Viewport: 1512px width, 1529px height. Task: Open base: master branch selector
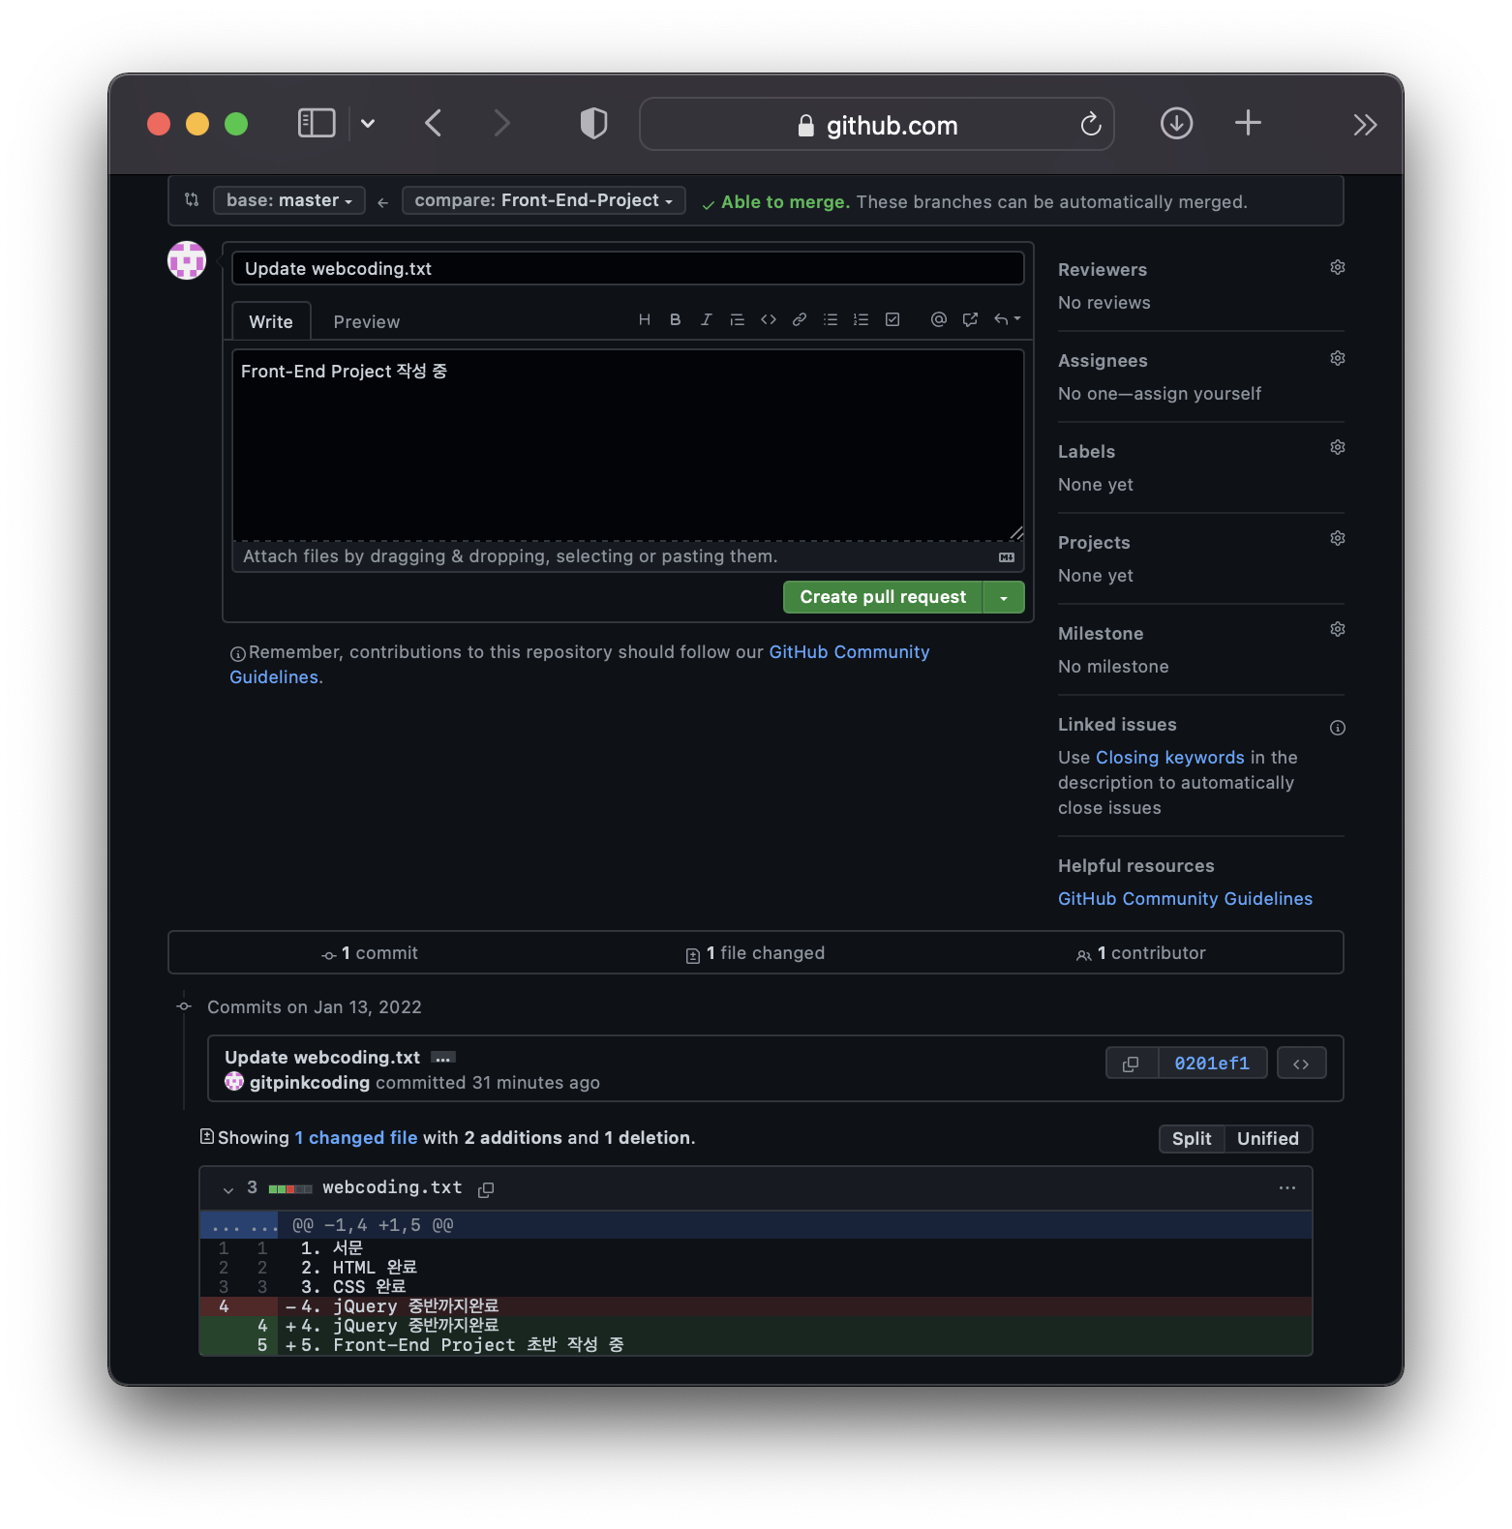(x=288, y=200)
